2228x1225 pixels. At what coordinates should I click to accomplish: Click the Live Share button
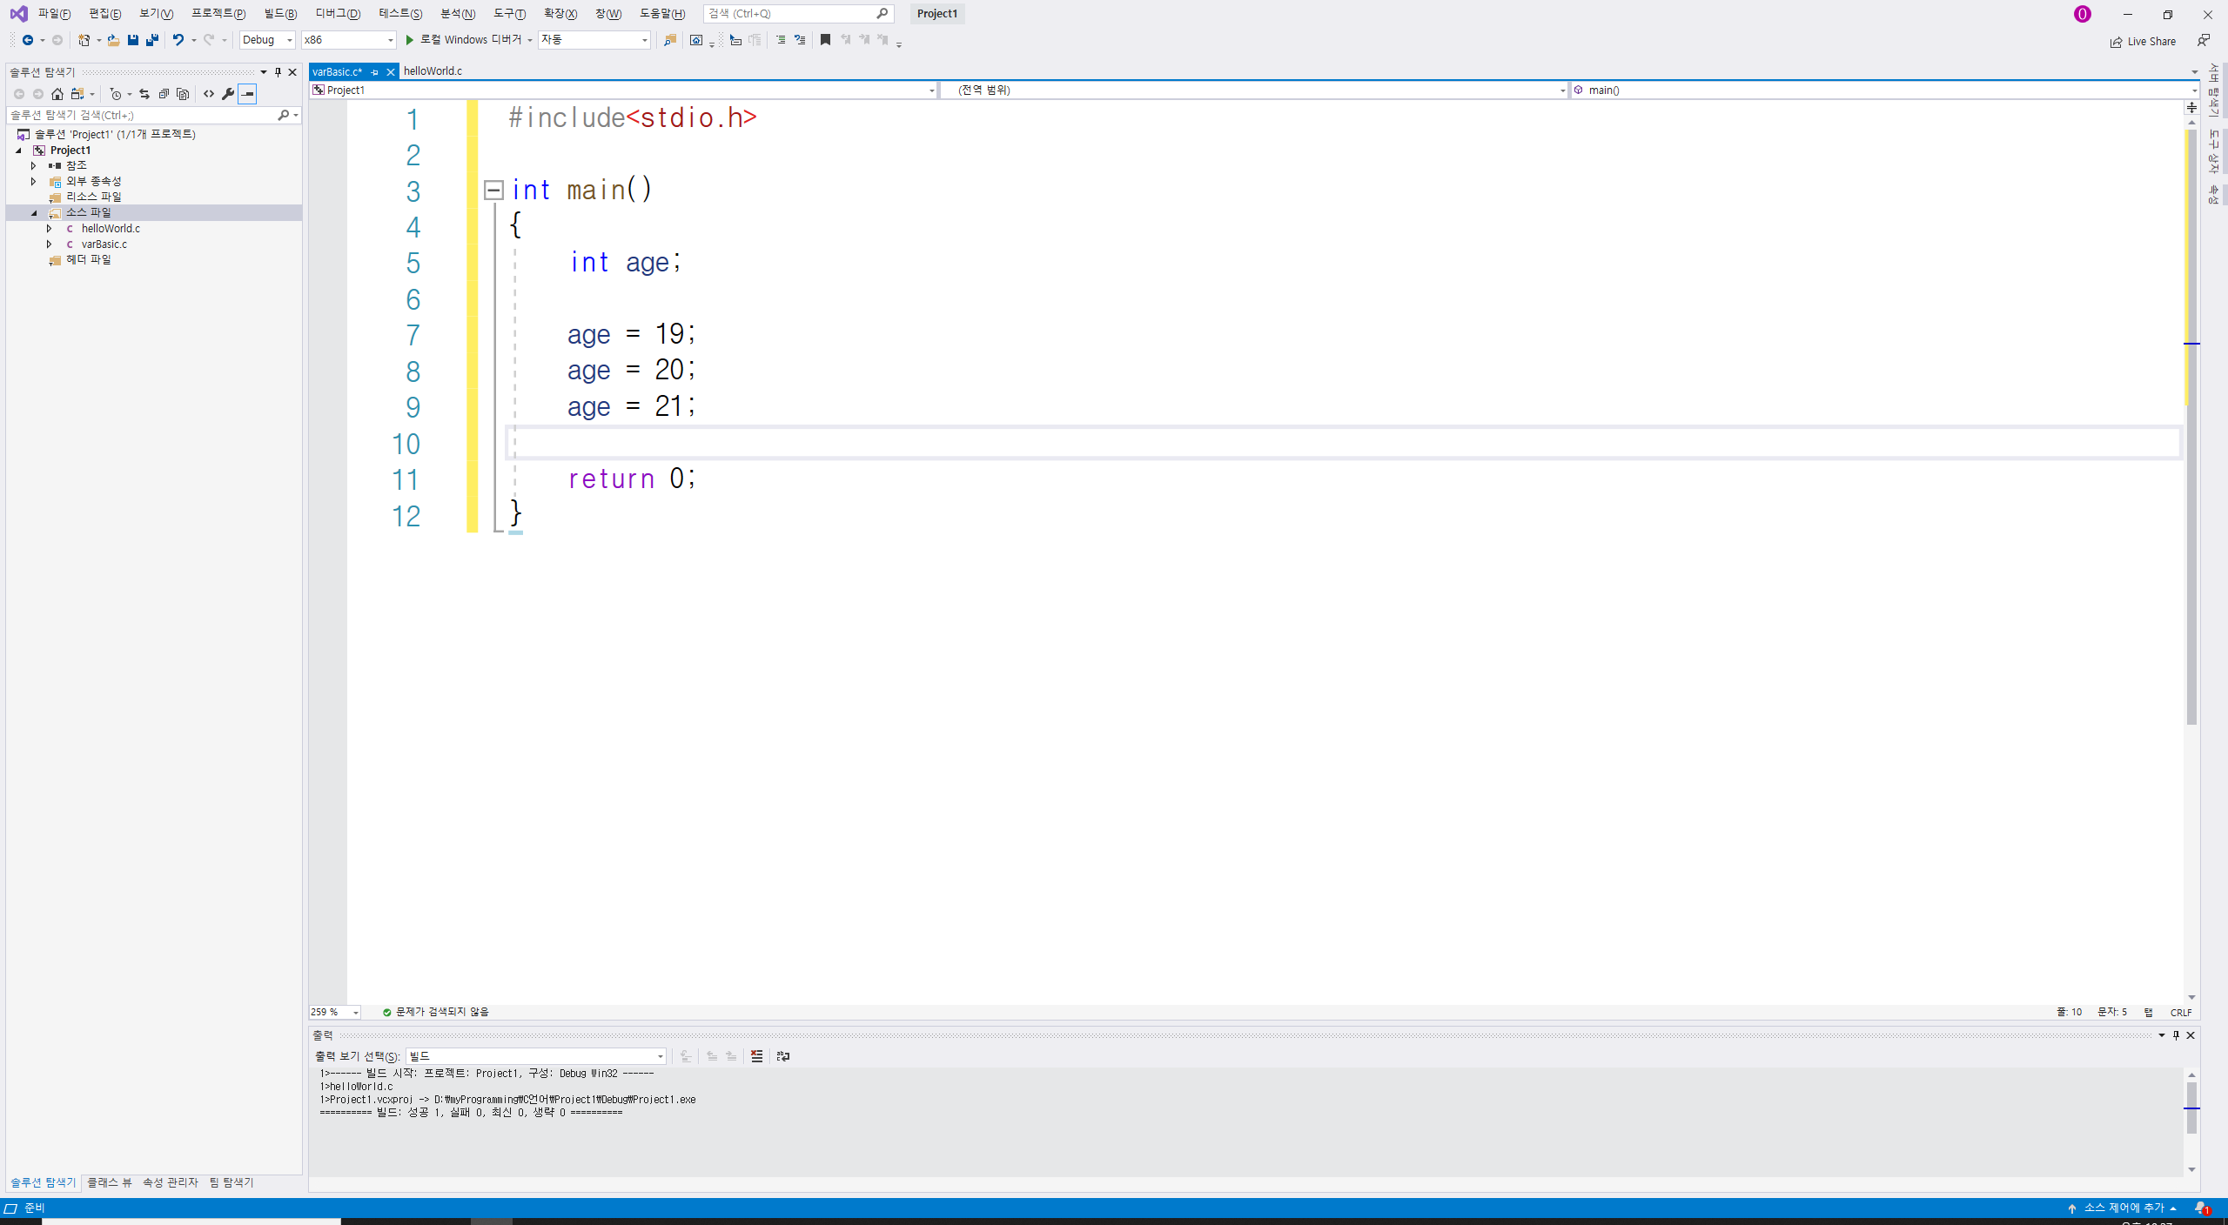tap(2143, 41)
